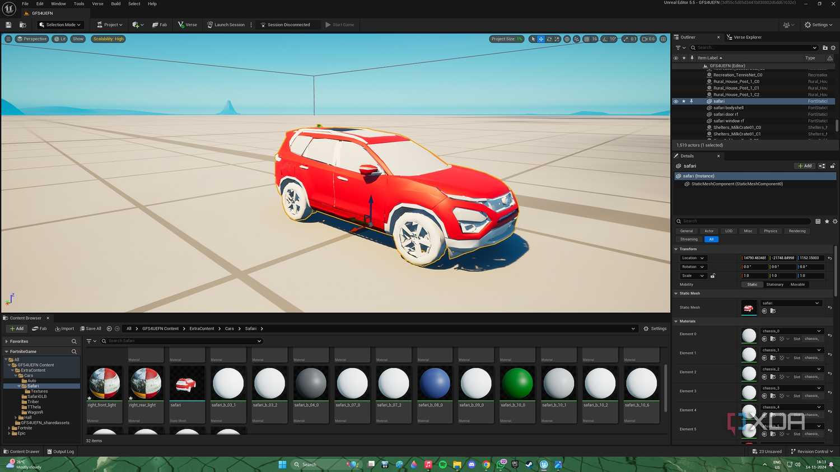Reset the Static Mesh property to default
Image resolution: width=840 pixels, height=472 pixels.
(830, 307)
